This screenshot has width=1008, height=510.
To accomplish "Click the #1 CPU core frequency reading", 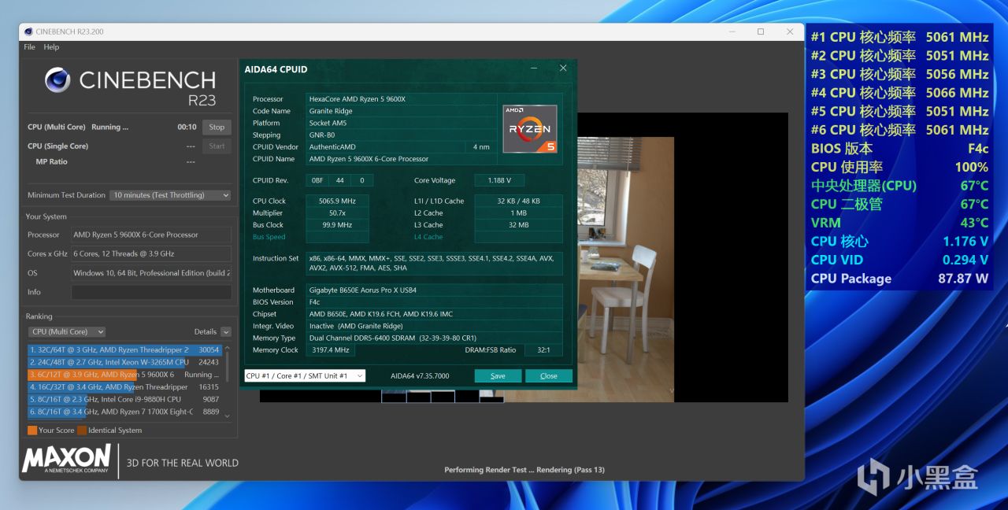I will [899, 37].
